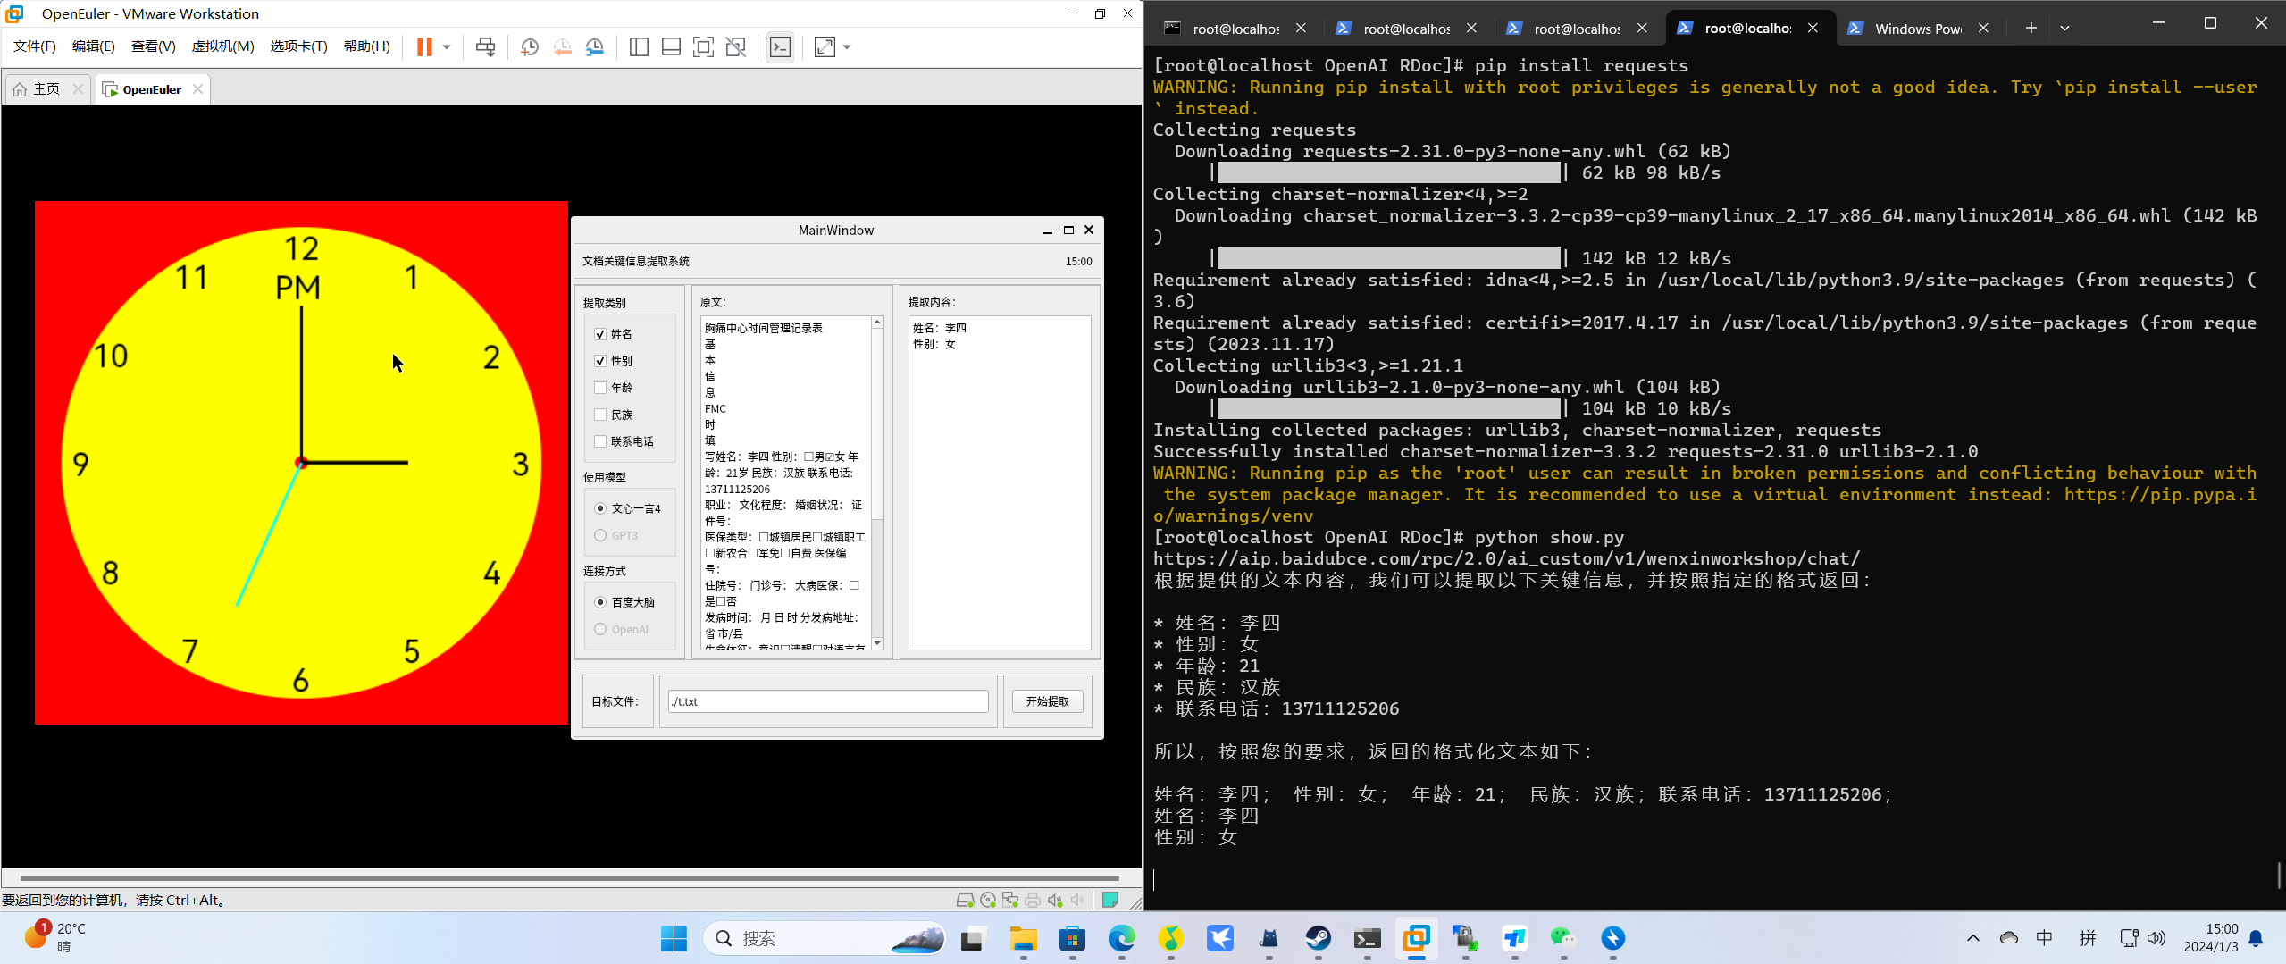This screenshot has width=2286, height=964.
Task: Click the 开始提取 button
Action: pos(1047,701)
